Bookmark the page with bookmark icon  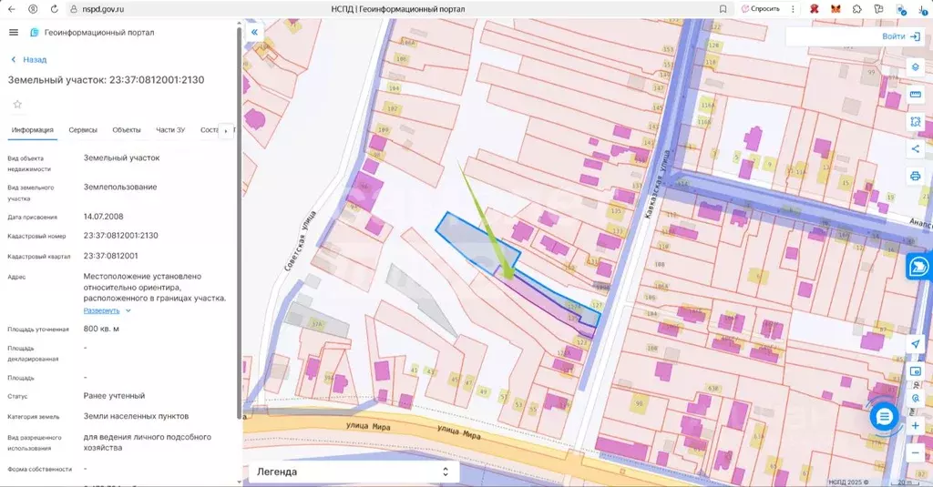[723, 9]
